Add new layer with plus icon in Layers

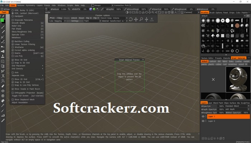[x=203, y=138]
